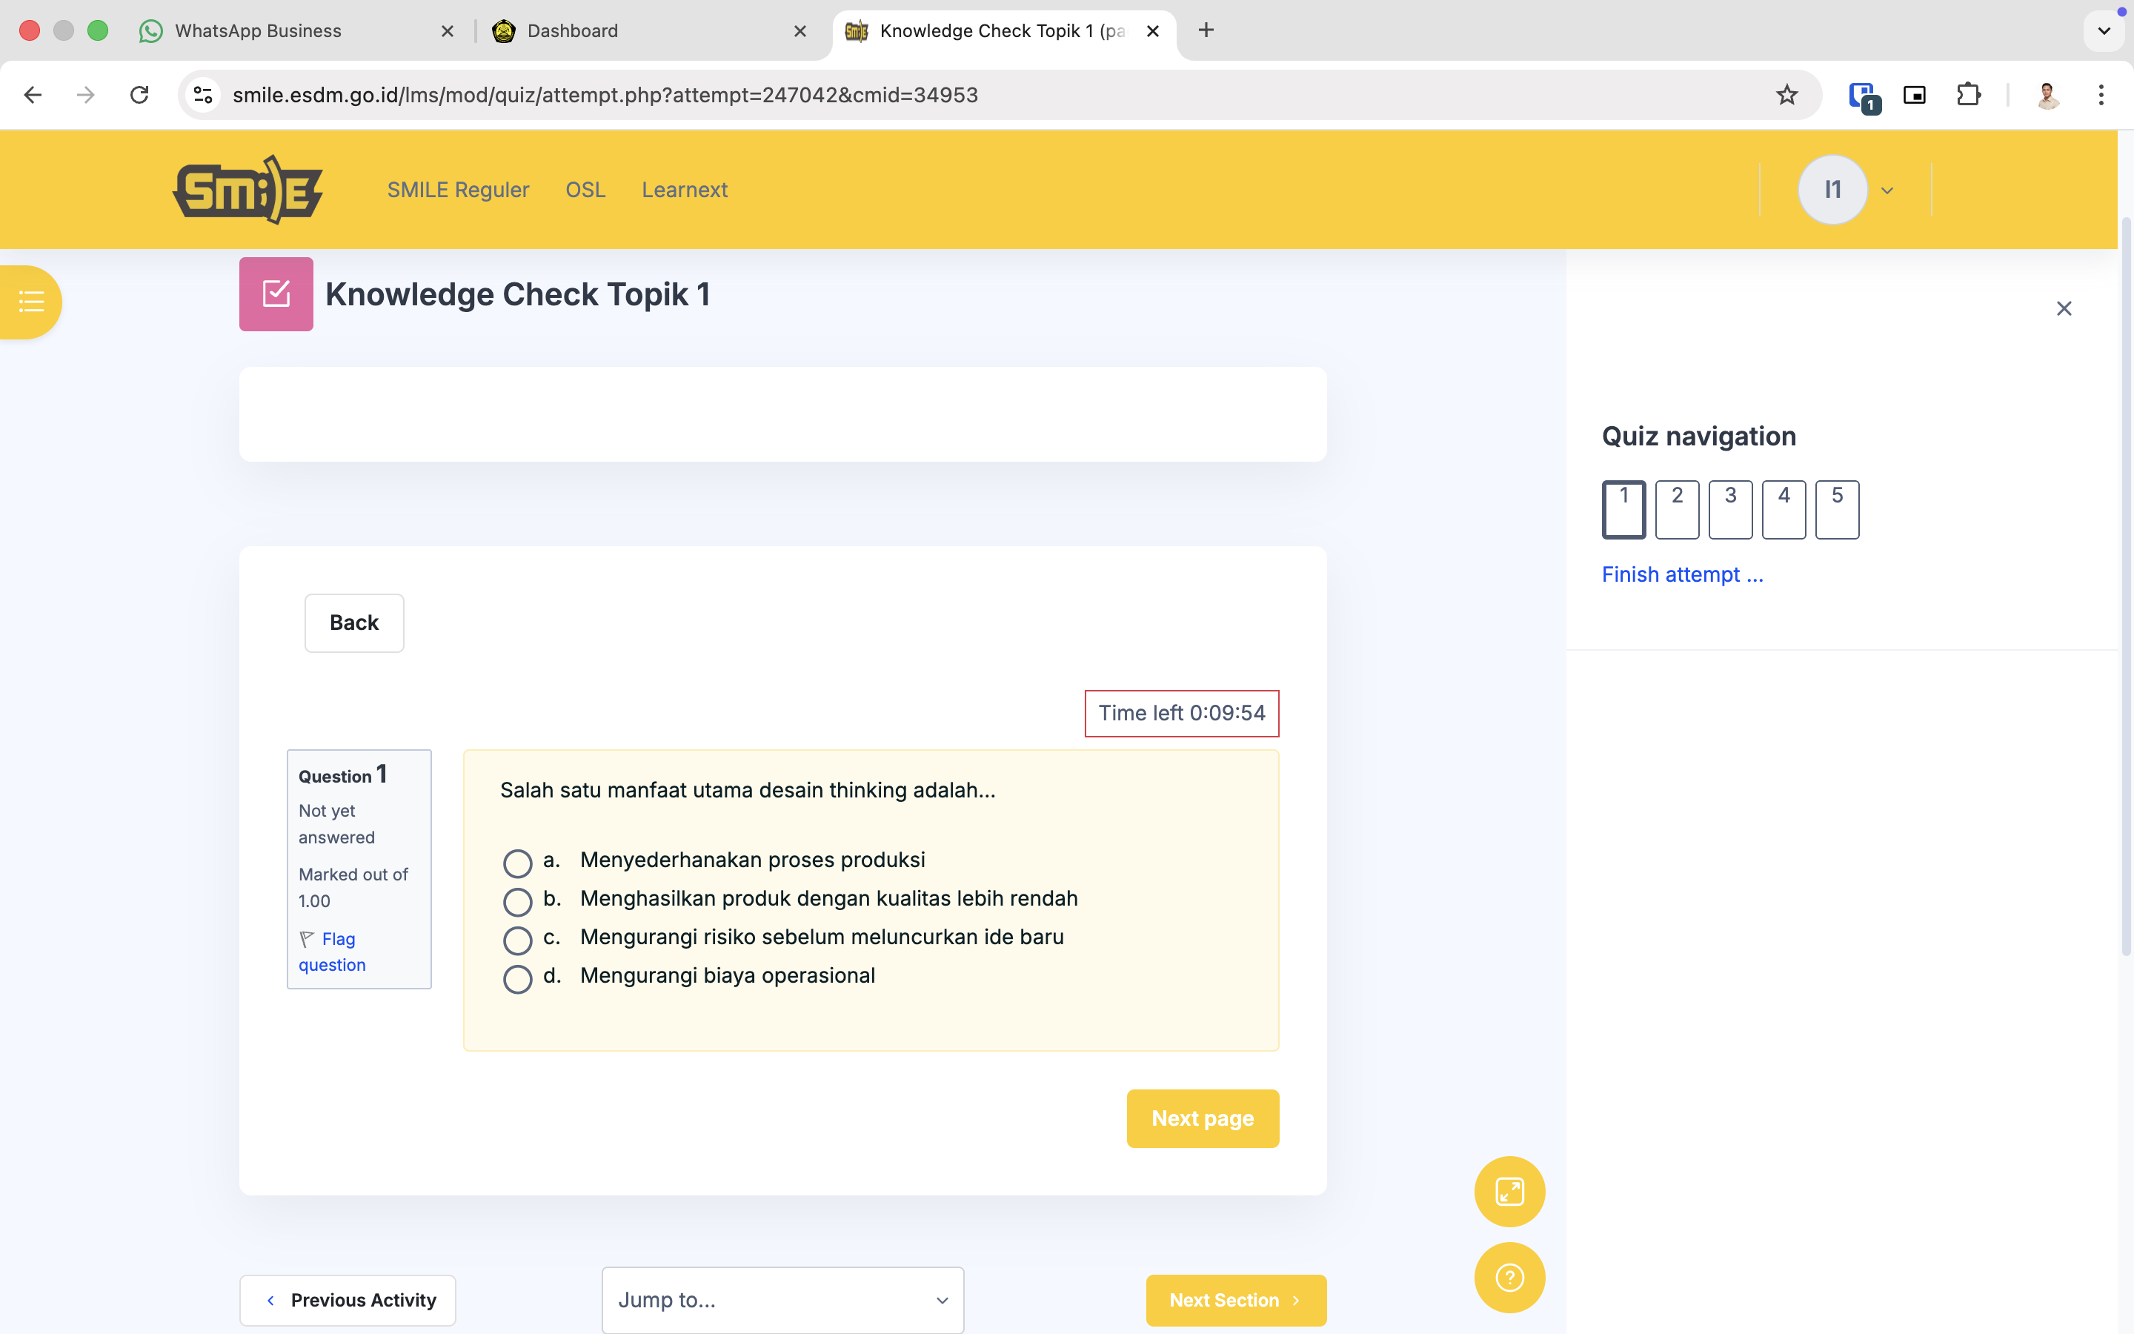This screenshot has height=1334, width=2134.
Task: Select answer a. Menyederhanakan proses produksi
Action: (x=518, y=863)
